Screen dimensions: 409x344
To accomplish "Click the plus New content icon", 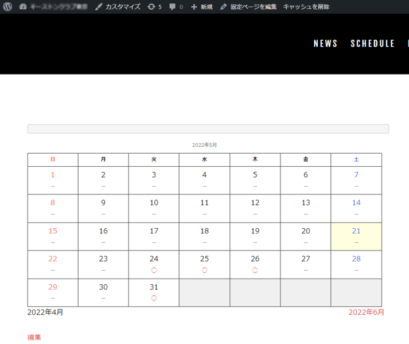I will click(x=194, y=7).
